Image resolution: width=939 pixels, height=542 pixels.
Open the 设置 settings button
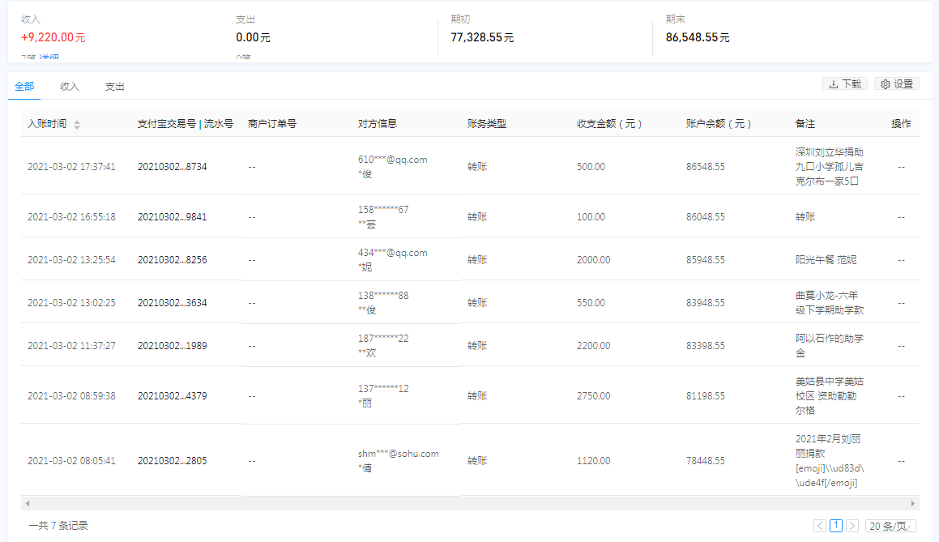coord(896,84)
